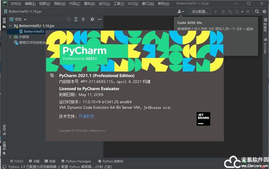Open the 工具(T) menu
Viewport: 269px width, 169px height.
[x=119, y=4]
